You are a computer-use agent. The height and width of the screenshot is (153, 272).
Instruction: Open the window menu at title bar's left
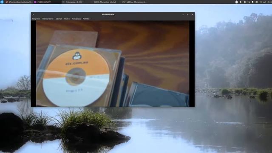(x=33, y=14)
